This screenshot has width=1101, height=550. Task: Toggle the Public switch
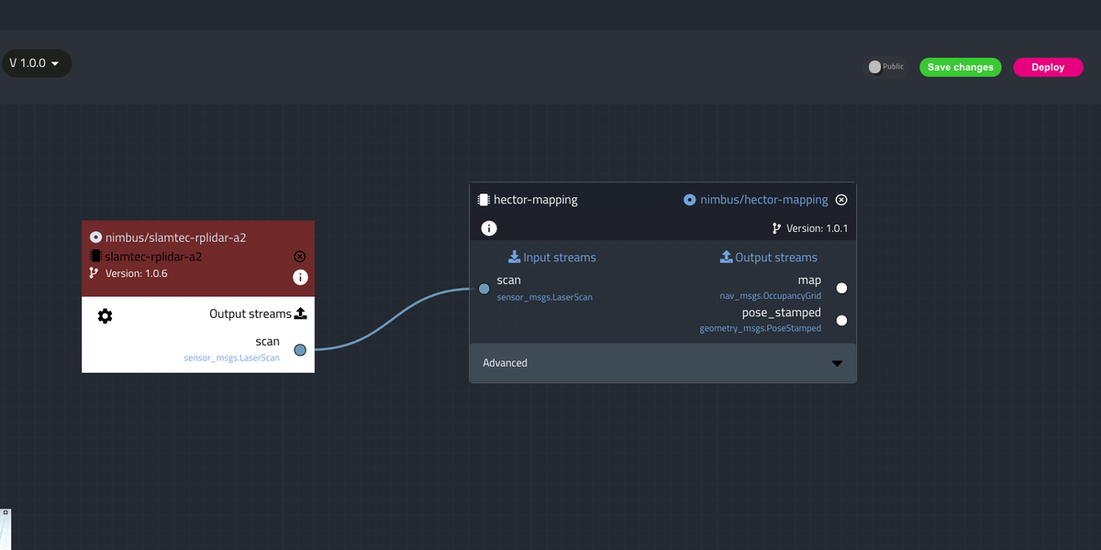[886, 67]
